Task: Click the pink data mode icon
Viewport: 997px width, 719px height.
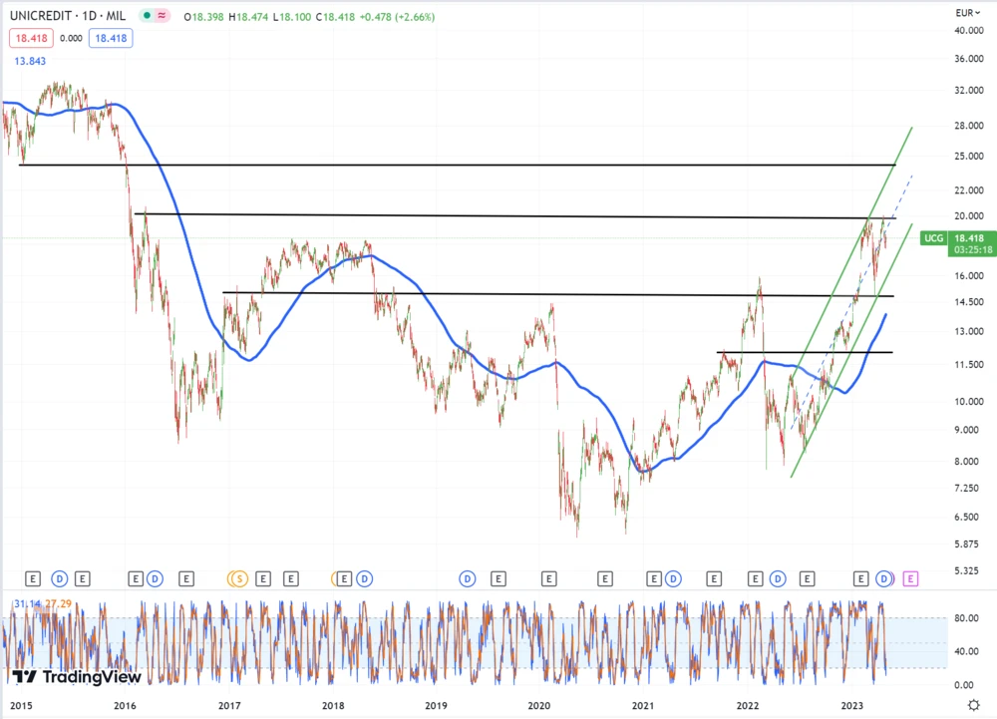Action: click(x=164, y=17)
